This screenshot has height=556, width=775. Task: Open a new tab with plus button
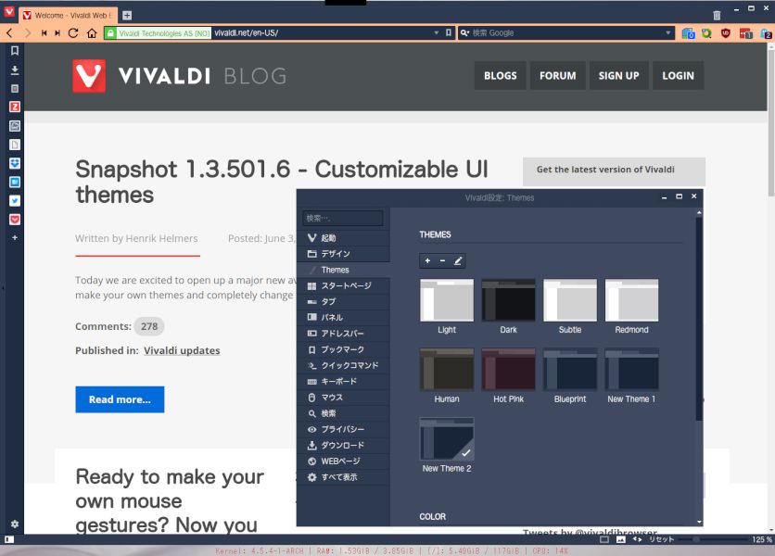coord(127,16)
